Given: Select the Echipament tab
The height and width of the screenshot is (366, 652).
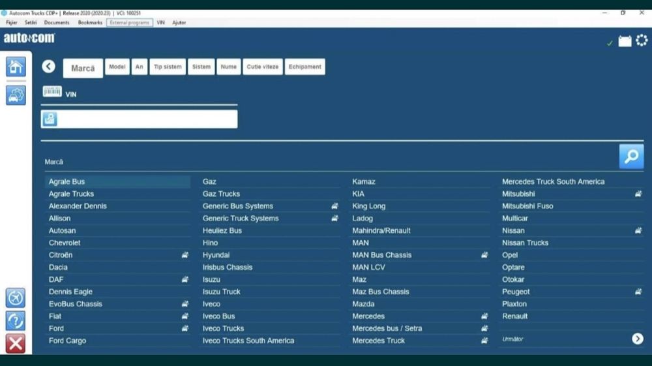Looking at the screenshot, I should [304, 67].
